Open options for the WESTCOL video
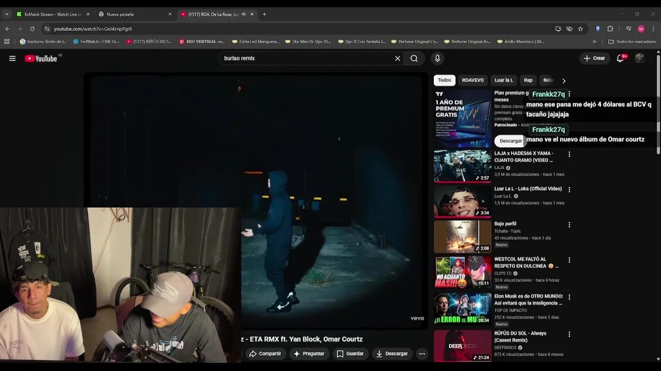 (569, 260)
